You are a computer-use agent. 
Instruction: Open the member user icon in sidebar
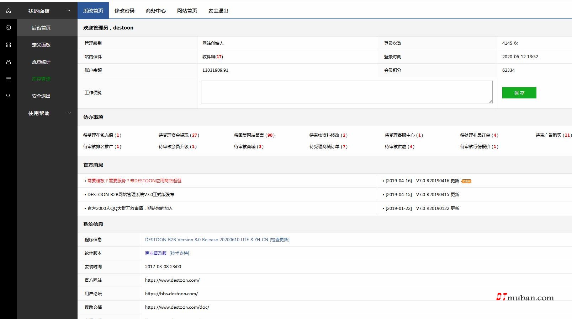point(9,62)
